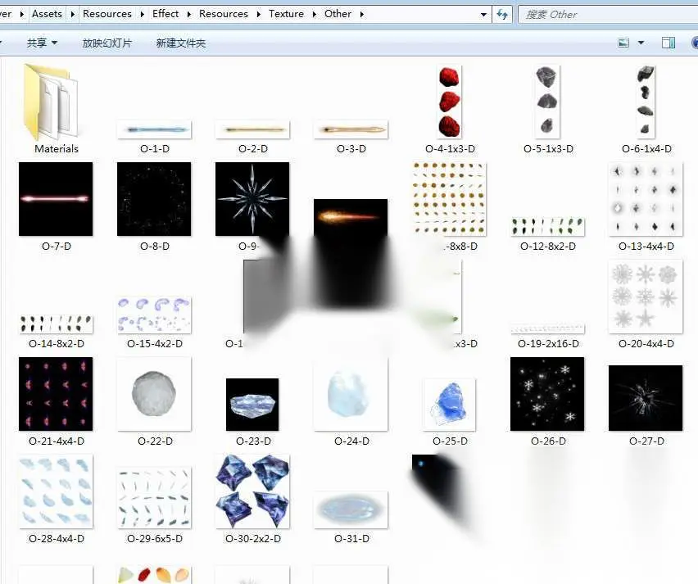
Task: Click the search Other input field
Action: click(608, 15)
